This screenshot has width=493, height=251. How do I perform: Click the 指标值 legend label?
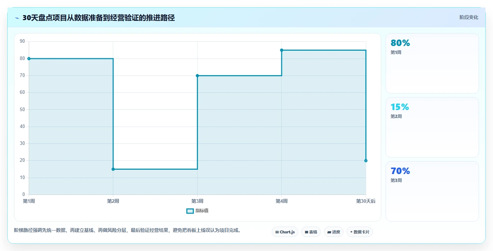pyautogui.click(x=202, y=211)
